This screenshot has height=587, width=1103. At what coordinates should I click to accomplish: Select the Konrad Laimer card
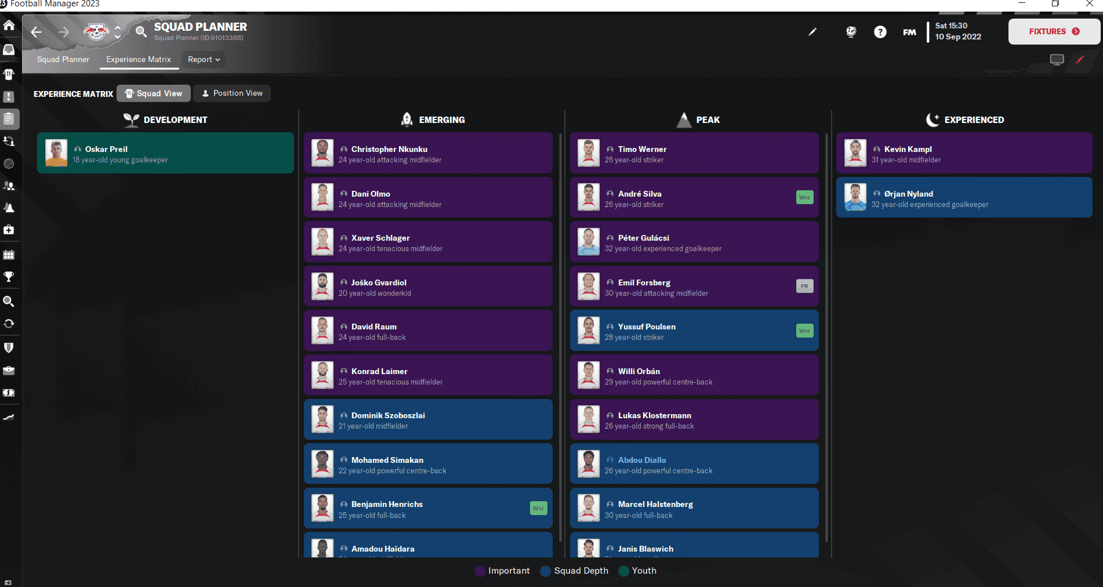pyautogui.click(x=428, y=375)
